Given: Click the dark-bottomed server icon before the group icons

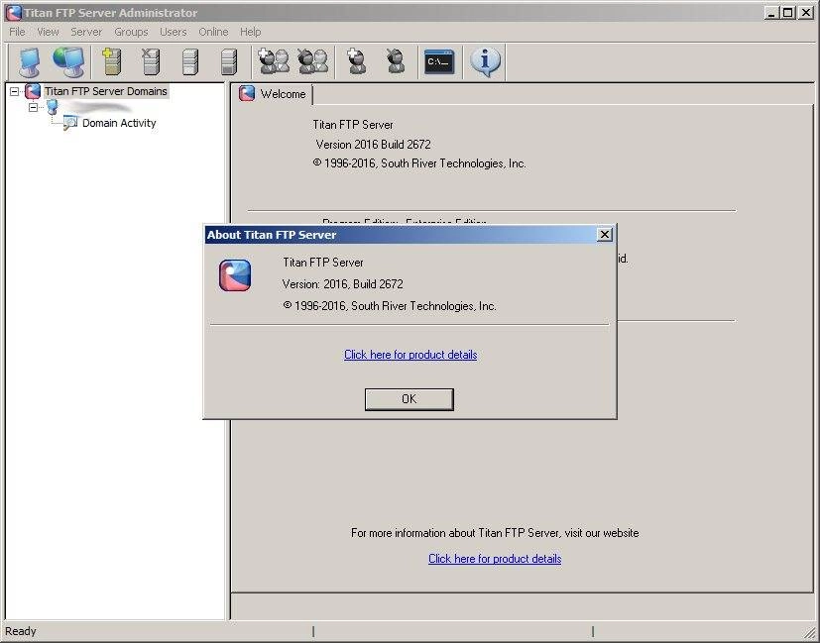Looking at the screenshot, I should pos(229,62).
